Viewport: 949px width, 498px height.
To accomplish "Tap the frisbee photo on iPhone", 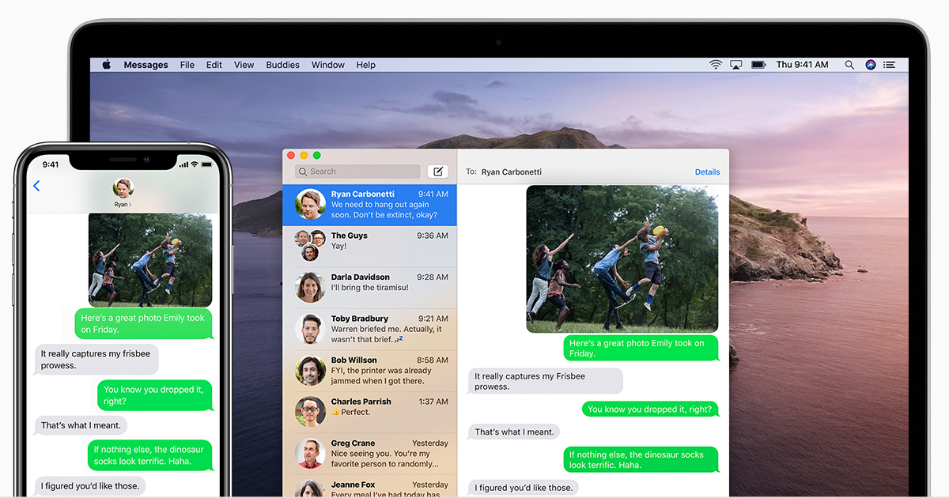I will (150, 259).
